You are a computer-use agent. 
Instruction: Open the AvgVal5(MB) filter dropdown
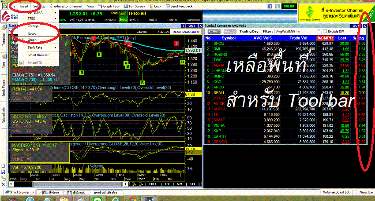pos(288,32)
